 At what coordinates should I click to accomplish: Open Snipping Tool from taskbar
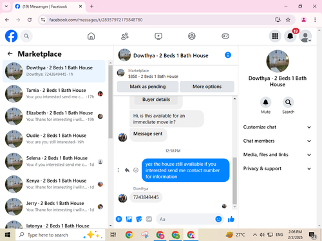145,235
